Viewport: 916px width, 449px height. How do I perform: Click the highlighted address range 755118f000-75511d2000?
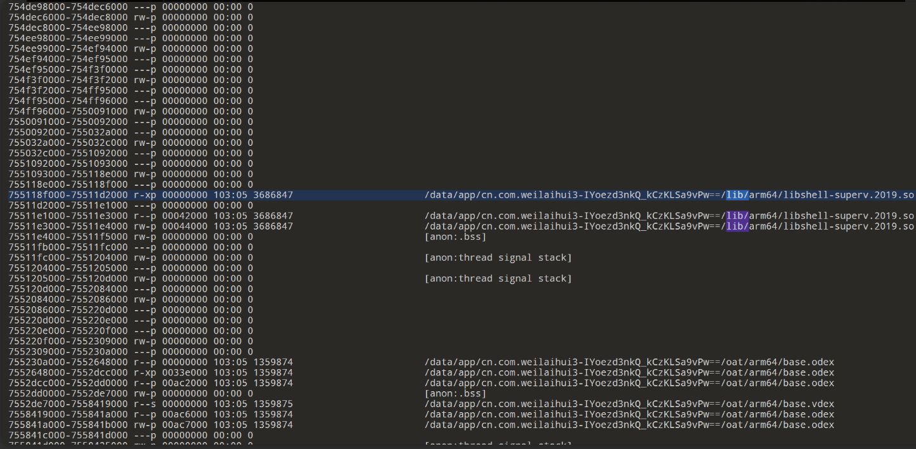[68, 195]
